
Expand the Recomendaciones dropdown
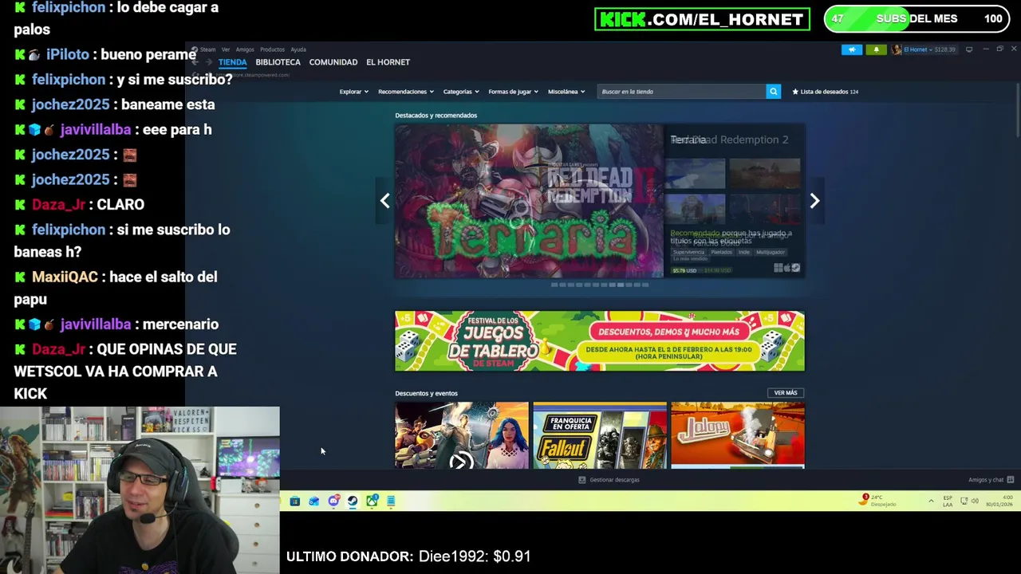(406, 92)
